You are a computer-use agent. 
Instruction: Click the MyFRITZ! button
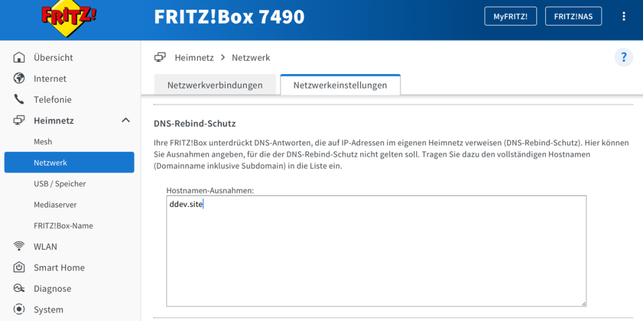(511, 16)
